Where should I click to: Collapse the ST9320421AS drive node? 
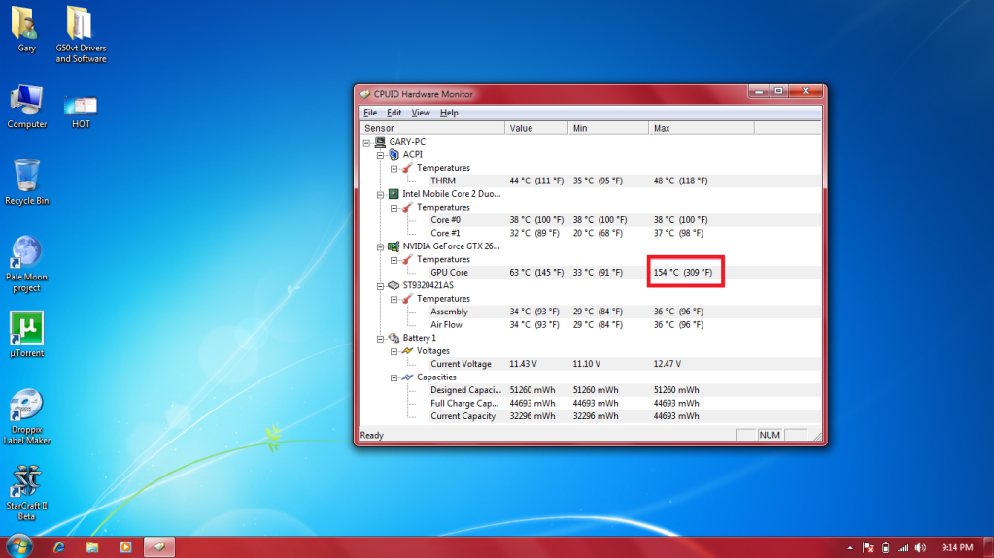coord(380,286)
